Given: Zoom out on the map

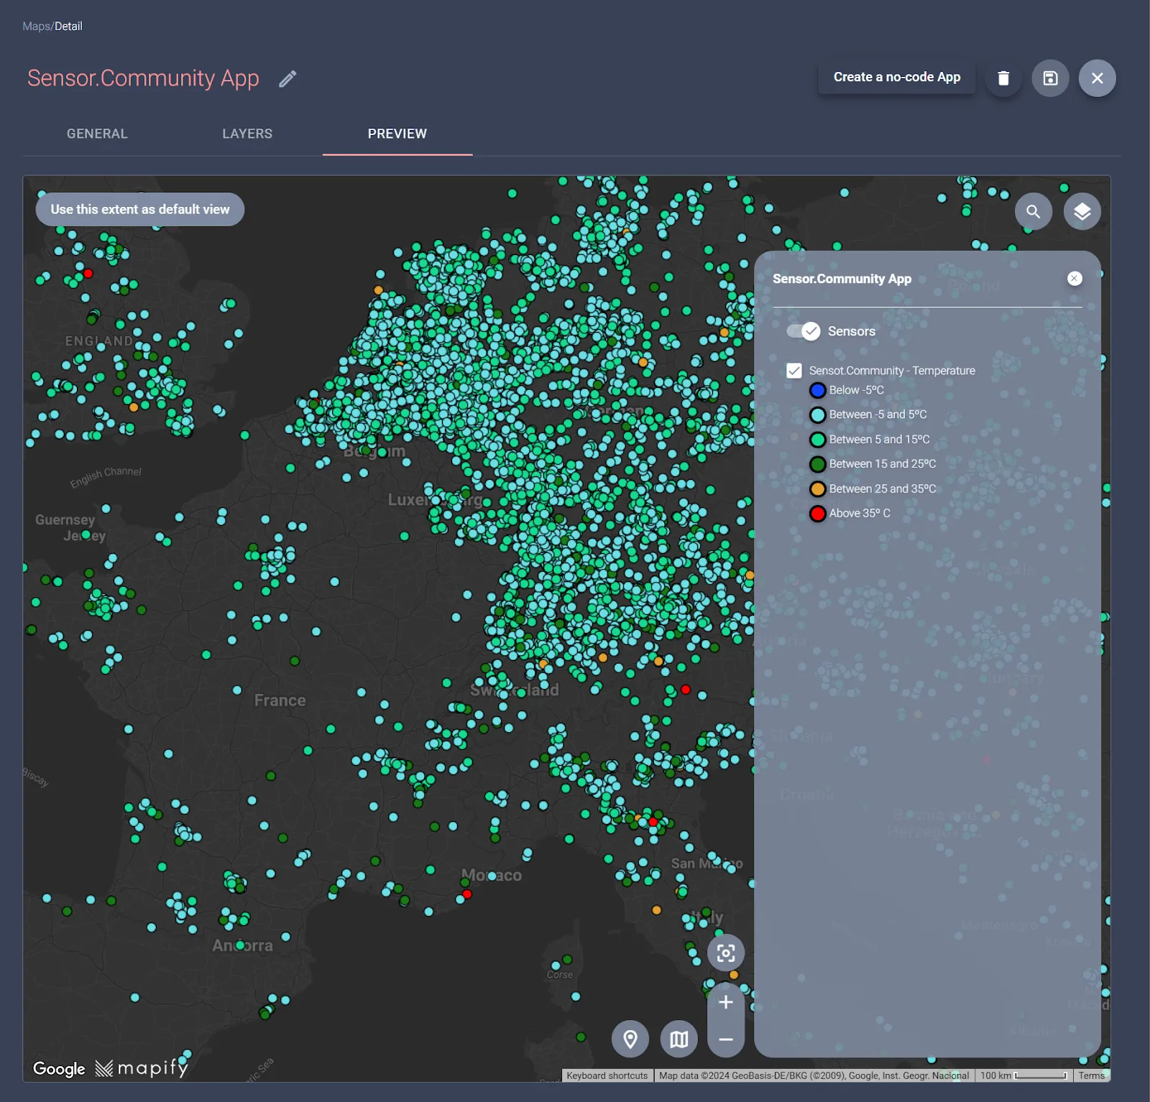Looking at the screenshot, I should (726, 1040).
